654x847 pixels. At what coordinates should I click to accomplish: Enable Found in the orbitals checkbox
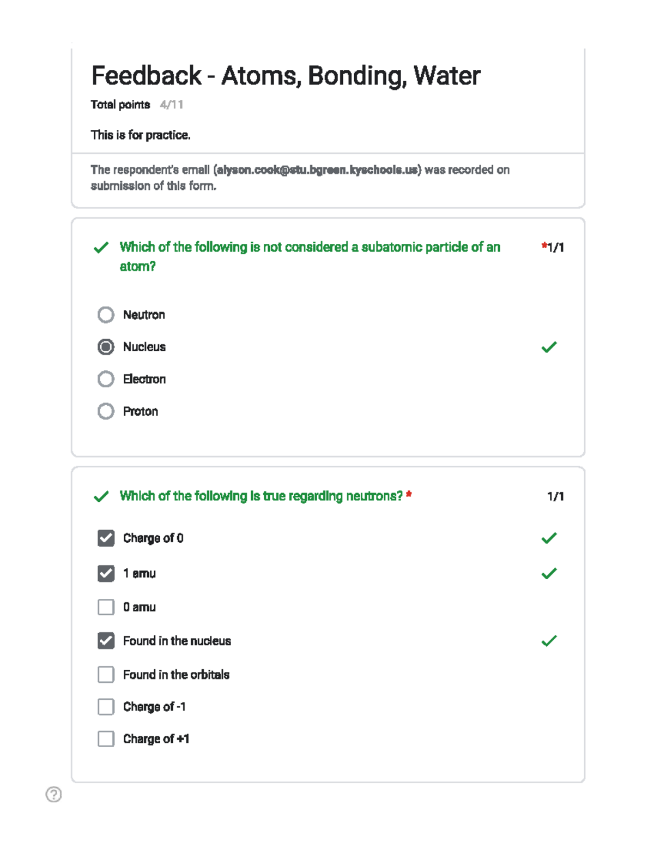coord(106,675)
